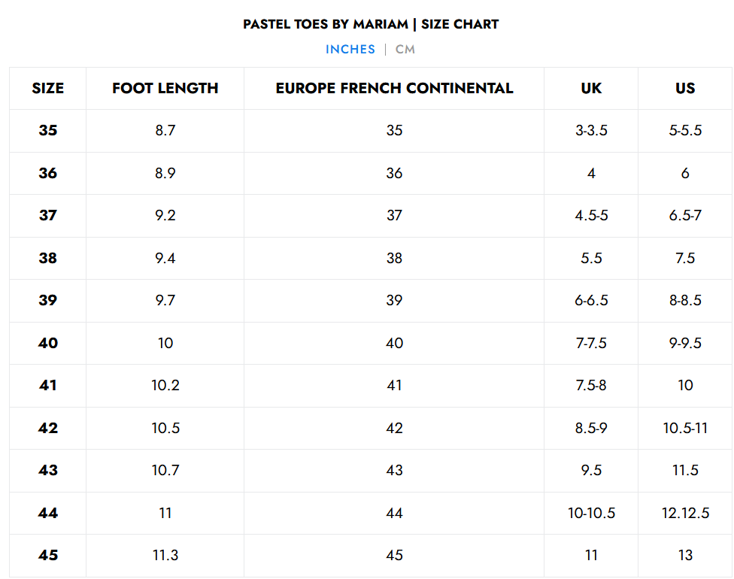Click UK size 10-10.5 cell

[x=591, y=513]
